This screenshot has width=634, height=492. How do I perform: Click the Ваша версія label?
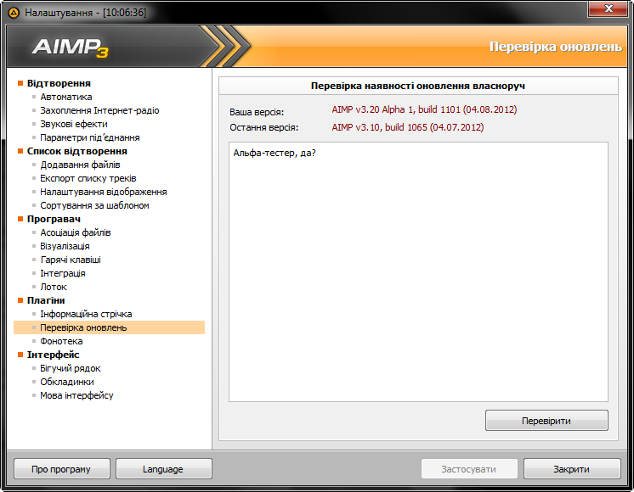coord(257,112)
